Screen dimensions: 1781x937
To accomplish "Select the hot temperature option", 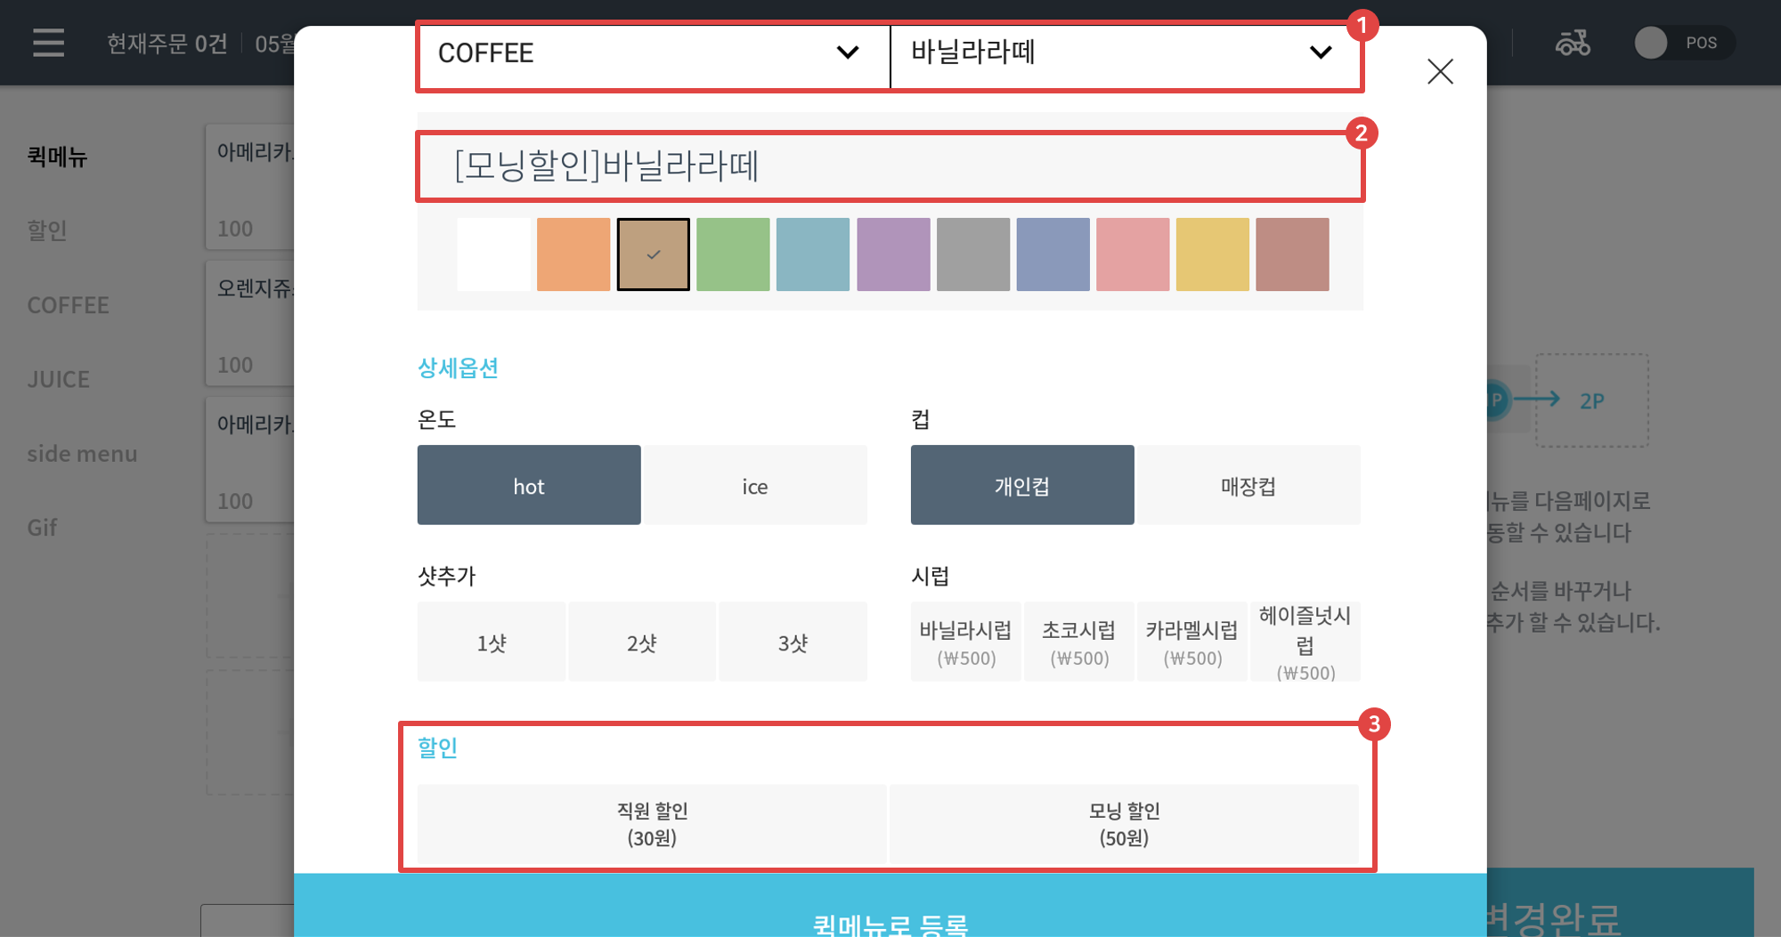I will [x=529, y=485].
